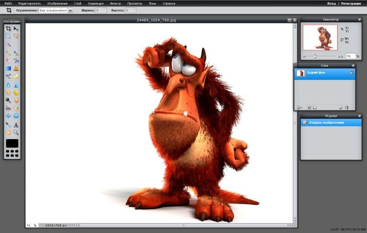
Task: Open the Файл menu
Action: tap(8, 4)
